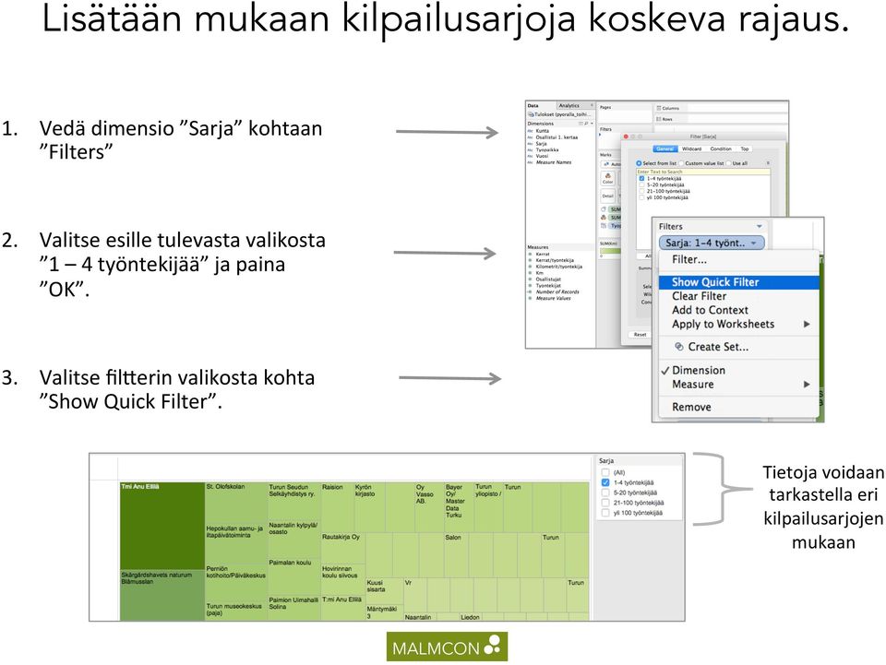Check 5-20 työntekijää in Sarja quick filter
The height and width of the screenshot is (665, 886).
coord(605,493)
